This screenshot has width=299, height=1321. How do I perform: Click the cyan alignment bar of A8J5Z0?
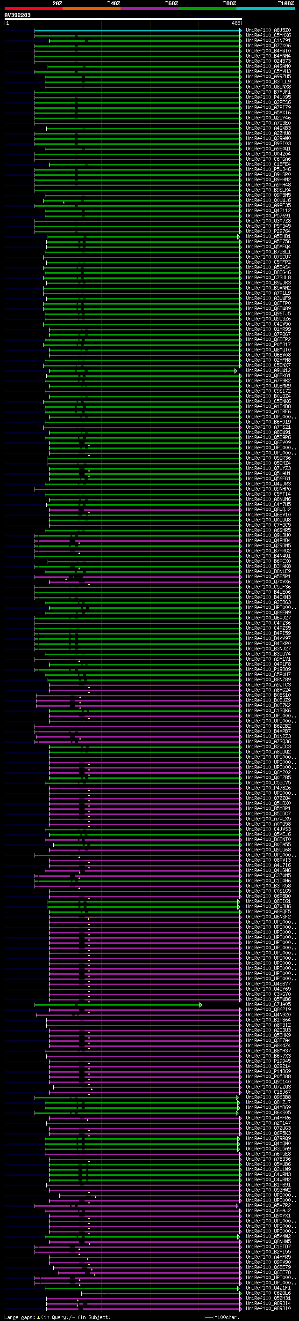tap(138, 30)
